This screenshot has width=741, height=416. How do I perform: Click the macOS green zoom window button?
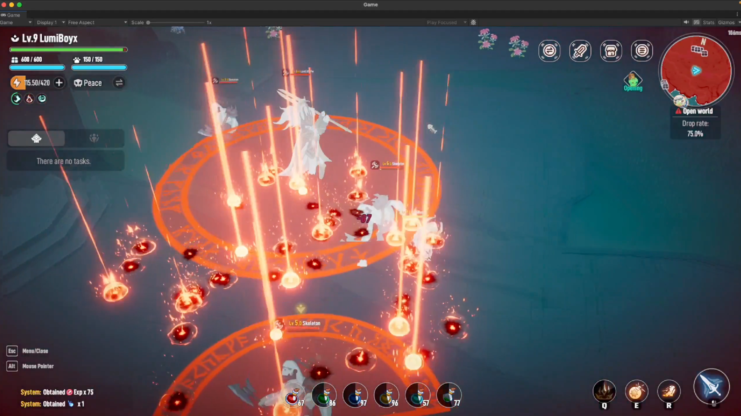point(19,5)
